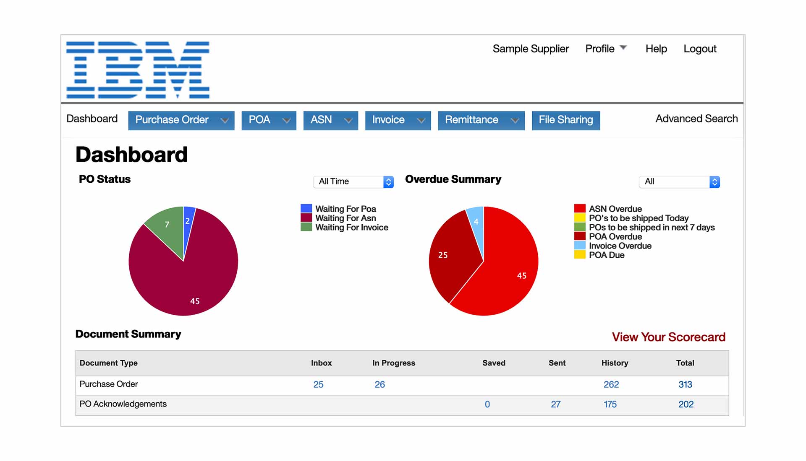Click the Logout link

pos(700,49)
